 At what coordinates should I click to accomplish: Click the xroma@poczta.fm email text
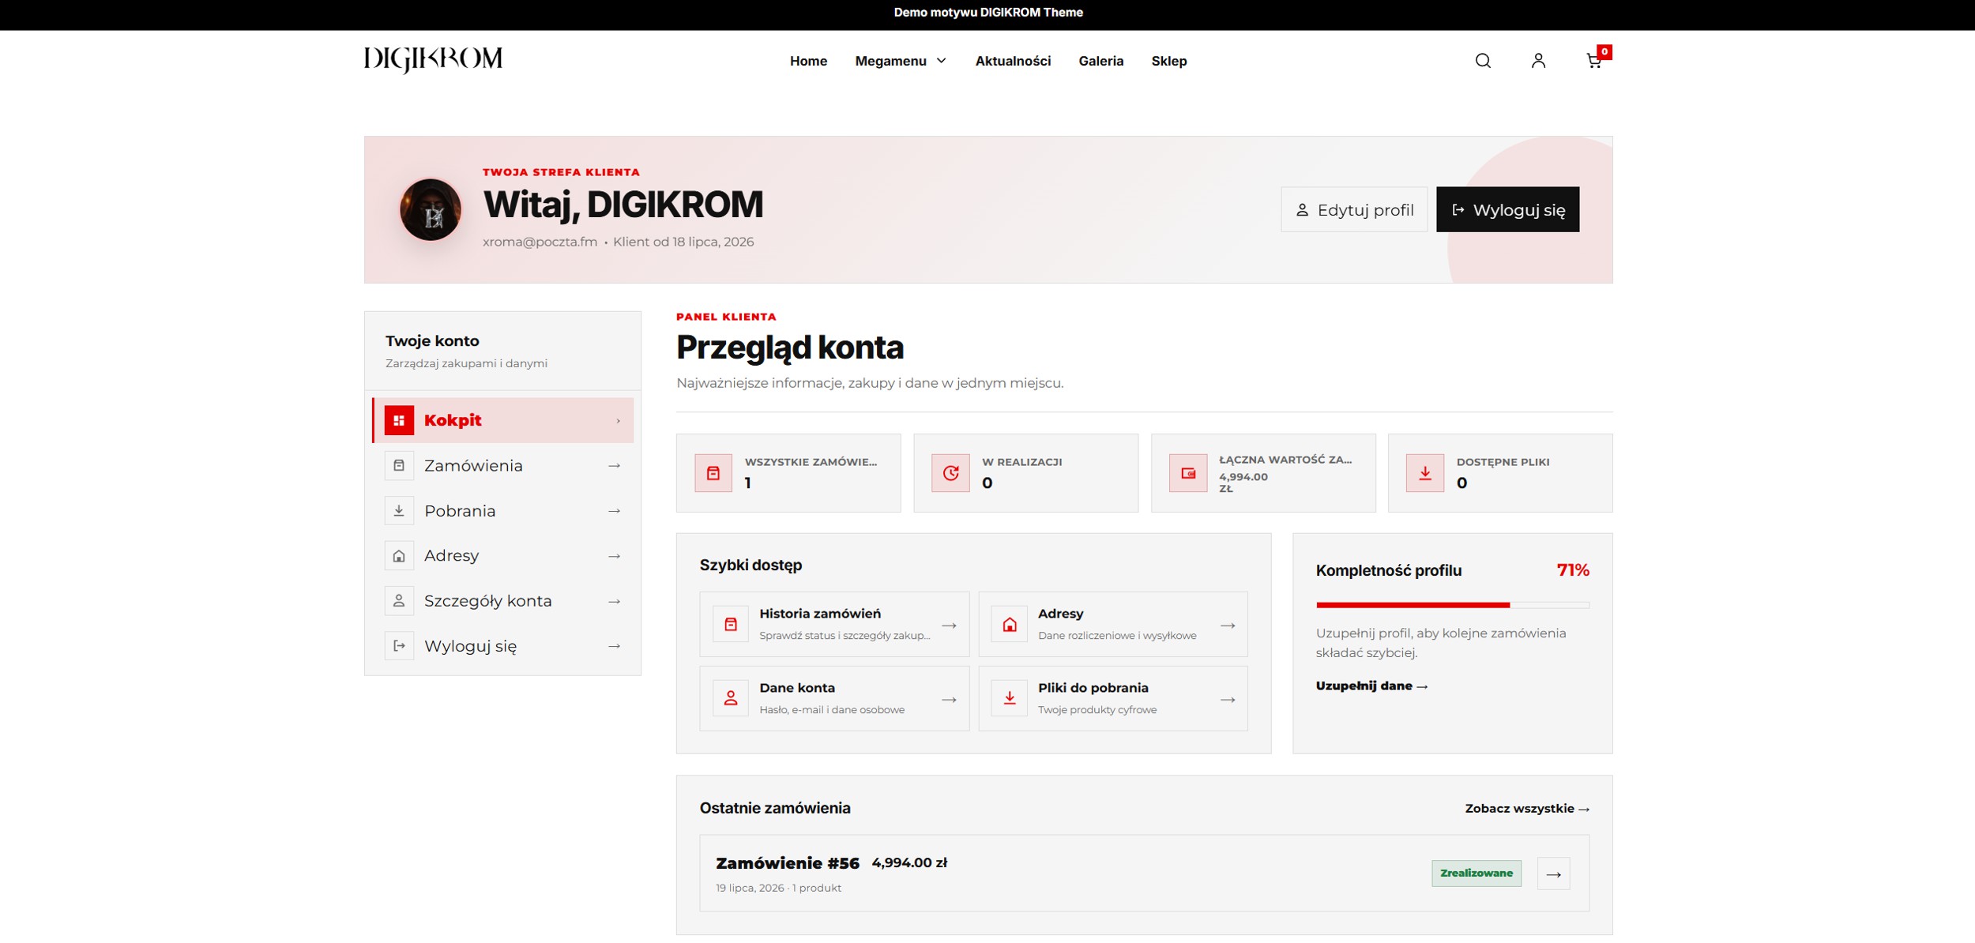[540, 242]
